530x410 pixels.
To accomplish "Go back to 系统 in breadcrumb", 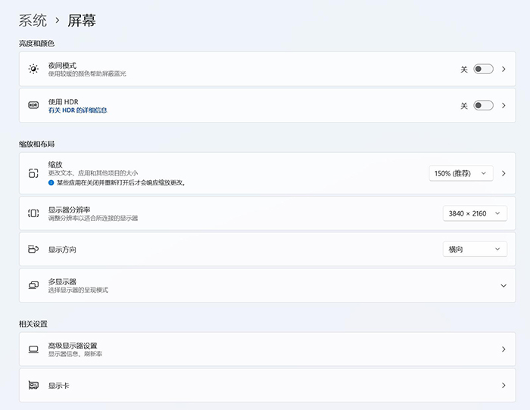I will coord(33,20).
